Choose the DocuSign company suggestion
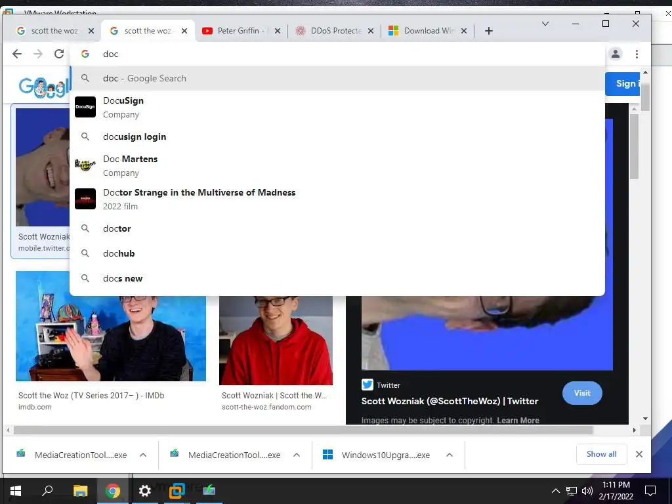The height and width of the screenshot is (504, 672). point(337,107)
